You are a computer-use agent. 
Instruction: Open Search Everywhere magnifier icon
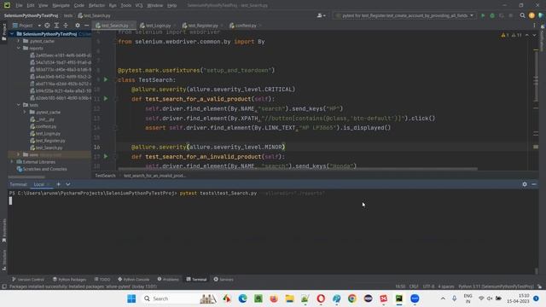point(522,15)
